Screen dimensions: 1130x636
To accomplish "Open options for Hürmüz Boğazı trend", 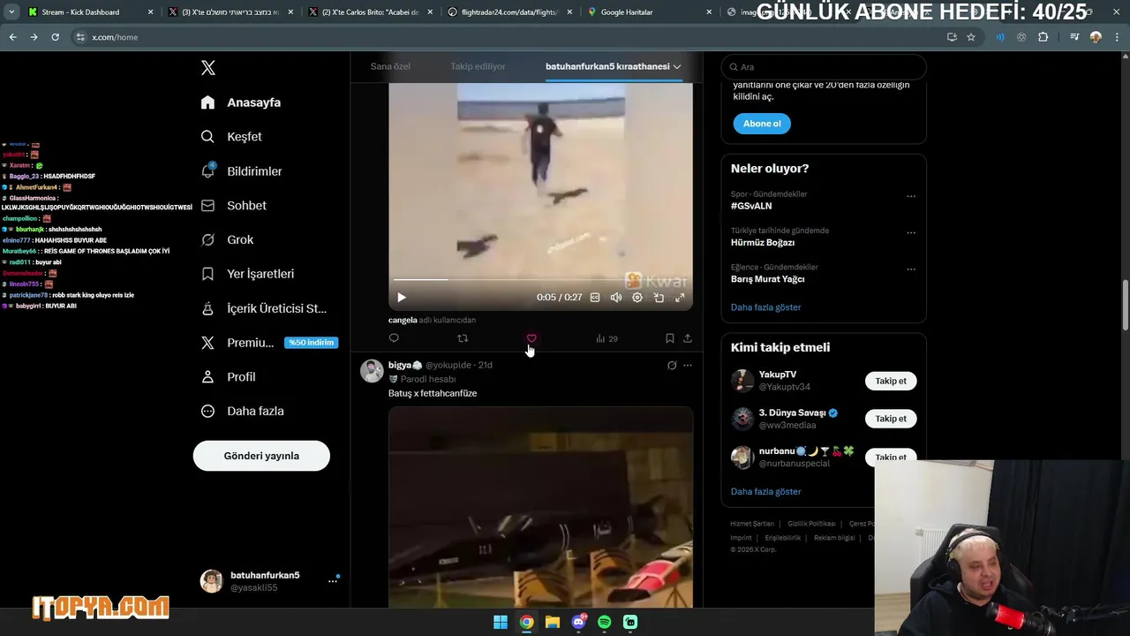I will (911, 233).
